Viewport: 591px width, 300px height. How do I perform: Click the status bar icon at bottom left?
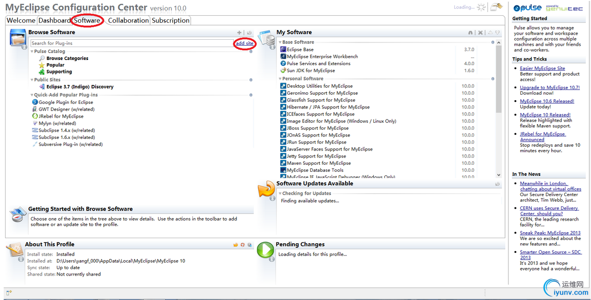pos(9,292)
